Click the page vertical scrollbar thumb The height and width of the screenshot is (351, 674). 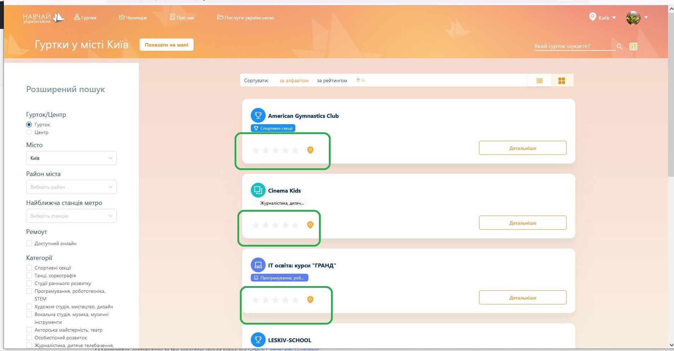[671, 95]
